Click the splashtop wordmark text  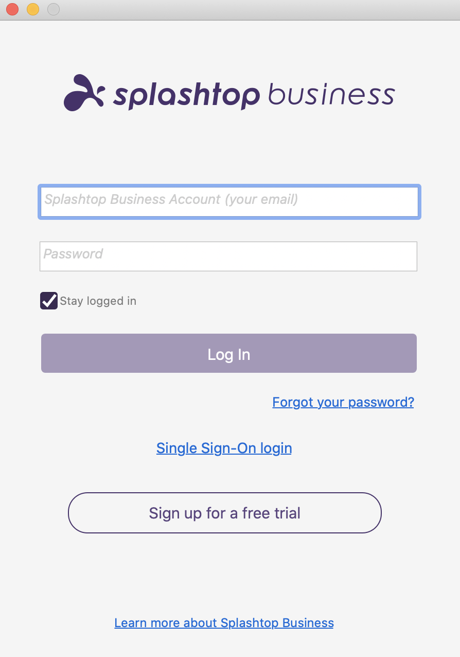pyautogui.click(x=185, y=94)
